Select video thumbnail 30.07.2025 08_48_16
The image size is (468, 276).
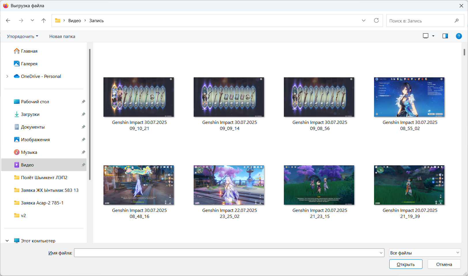pos(139,185)
